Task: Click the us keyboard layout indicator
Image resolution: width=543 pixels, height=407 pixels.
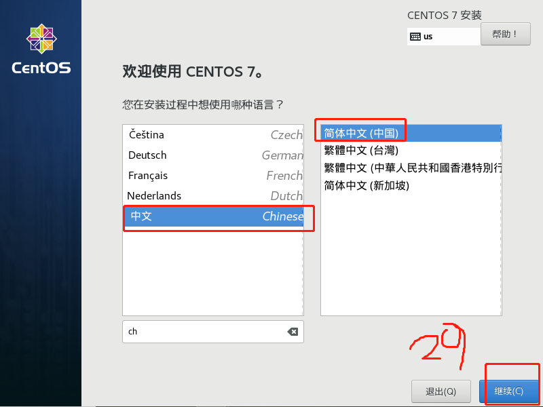Action: point(428,37)
